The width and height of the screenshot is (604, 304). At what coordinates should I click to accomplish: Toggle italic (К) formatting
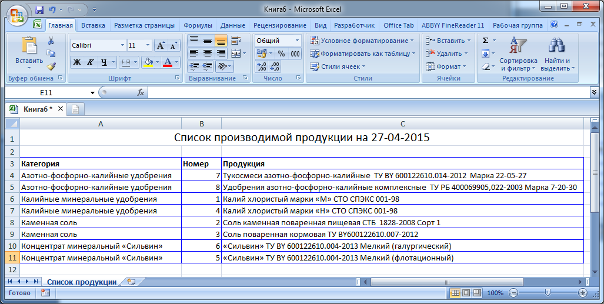pos(90,62)
